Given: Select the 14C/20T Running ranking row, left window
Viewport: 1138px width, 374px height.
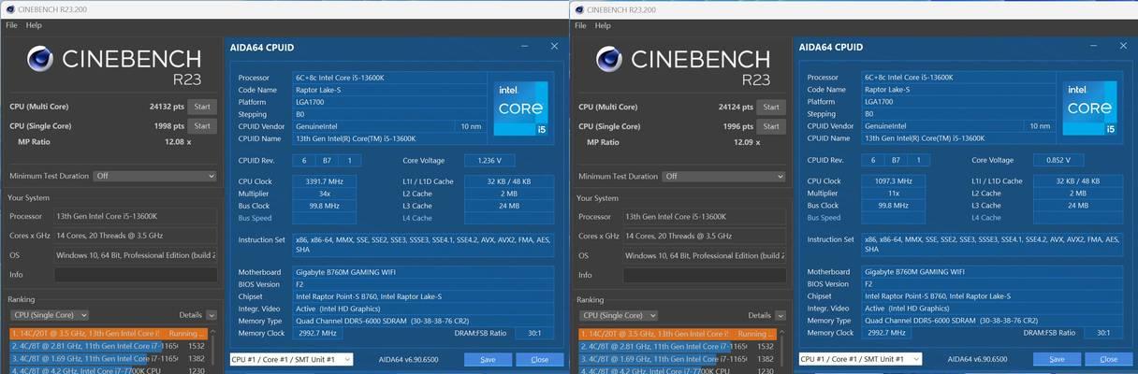Looking at the screenshot, I should (x=108, y=333).
